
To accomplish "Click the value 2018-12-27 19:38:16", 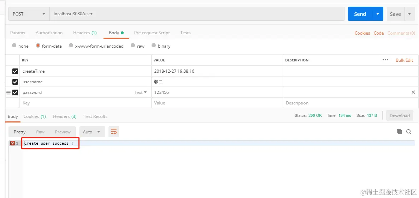I will [x=174, y=71].
